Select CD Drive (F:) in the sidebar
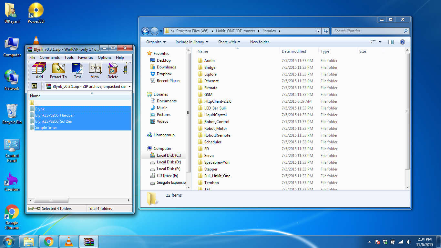 pos(164,176)
